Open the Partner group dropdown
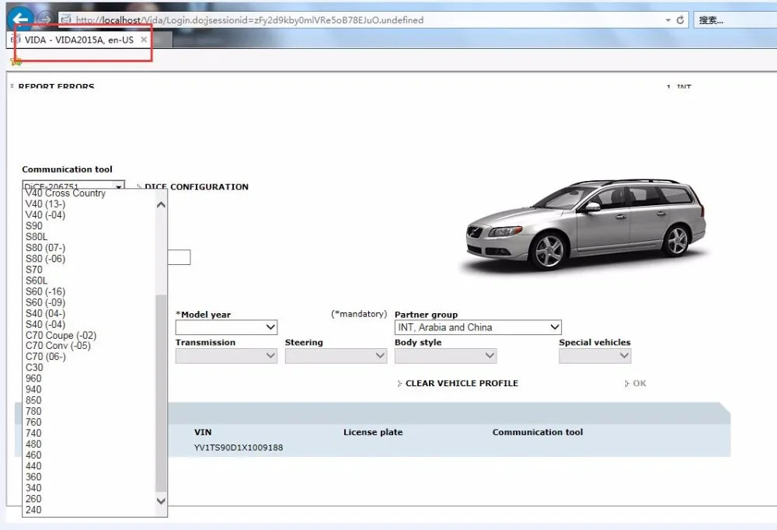The height and width of the screenshot is (530, 777). (x=478, y=327)
